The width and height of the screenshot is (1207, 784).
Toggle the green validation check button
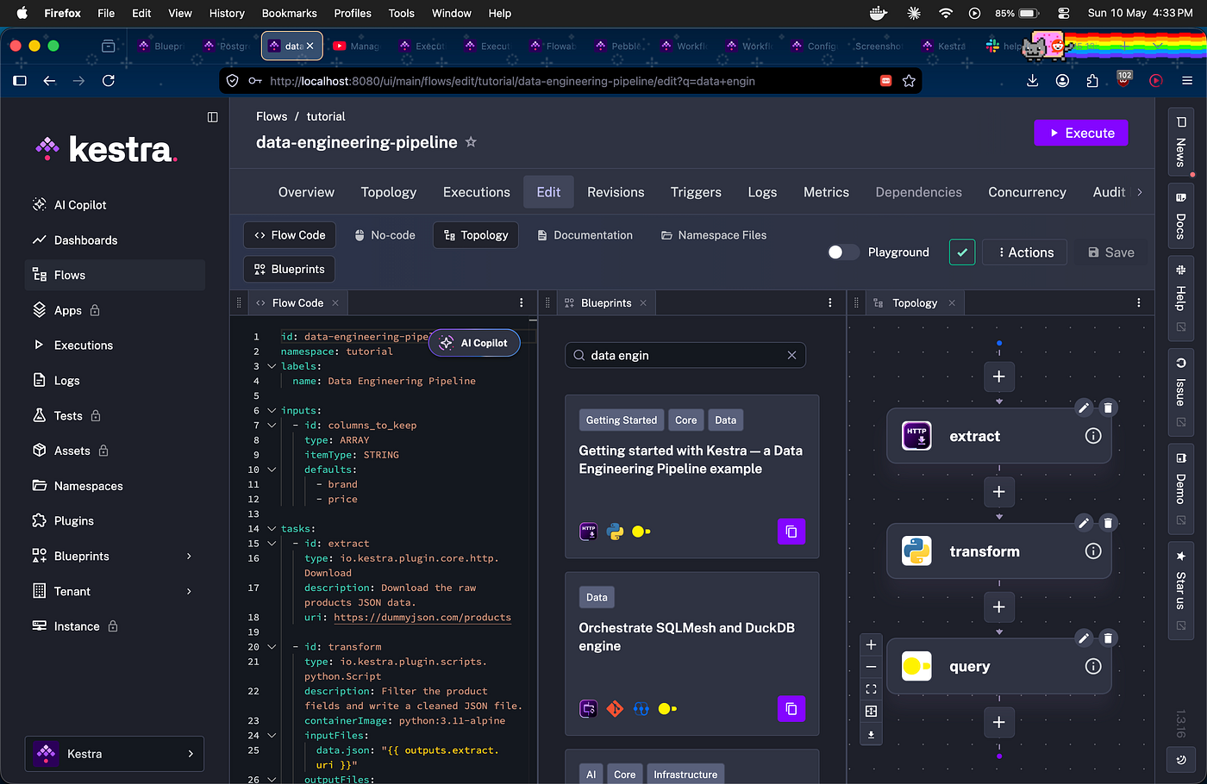click(x=962, y=252)
